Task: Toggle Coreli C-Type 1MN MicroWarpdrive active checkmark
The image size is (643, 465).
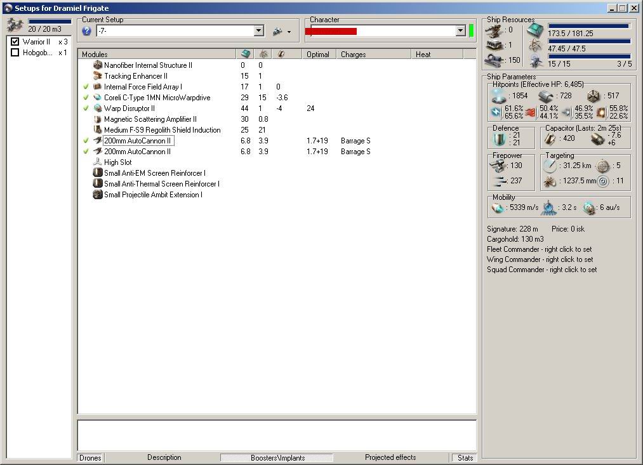Action: (86, 98)
